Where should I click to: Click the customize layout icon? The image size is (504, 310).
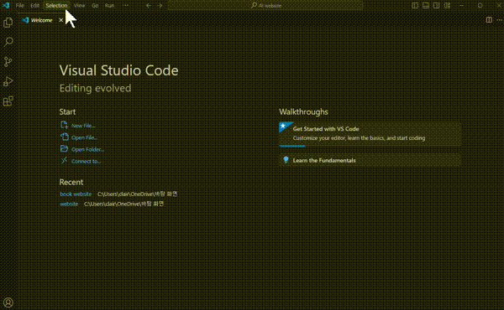point(447,6)
